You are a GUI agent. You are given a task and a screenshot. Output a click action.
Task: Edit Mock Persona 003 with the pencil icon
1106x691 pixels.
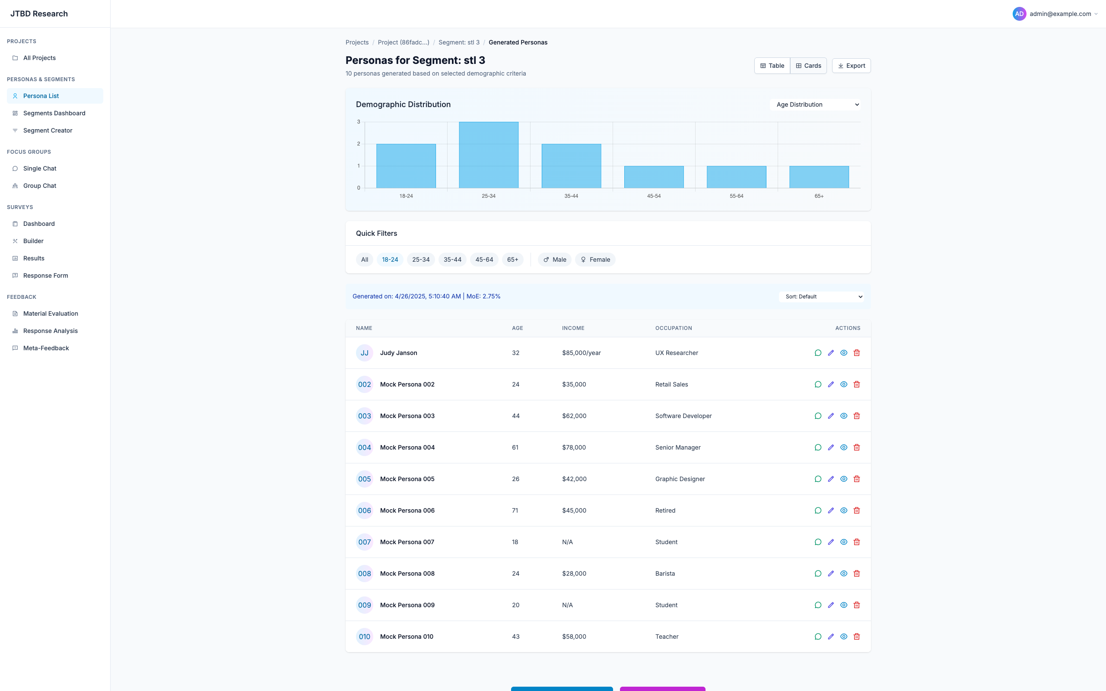pos(831,416)
